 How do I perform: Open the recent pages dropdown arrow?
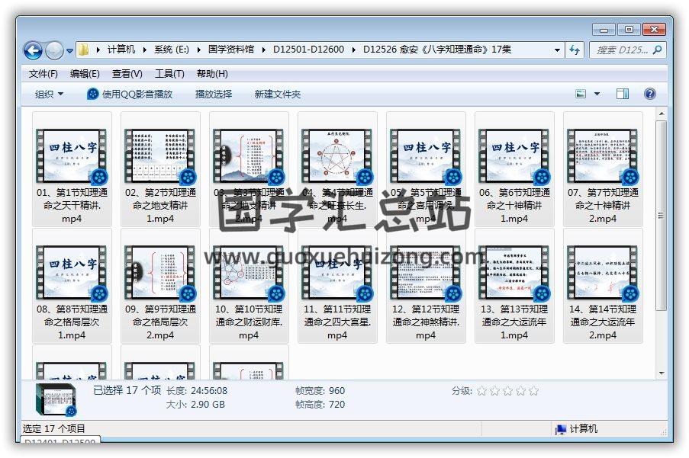click(70, 51)
